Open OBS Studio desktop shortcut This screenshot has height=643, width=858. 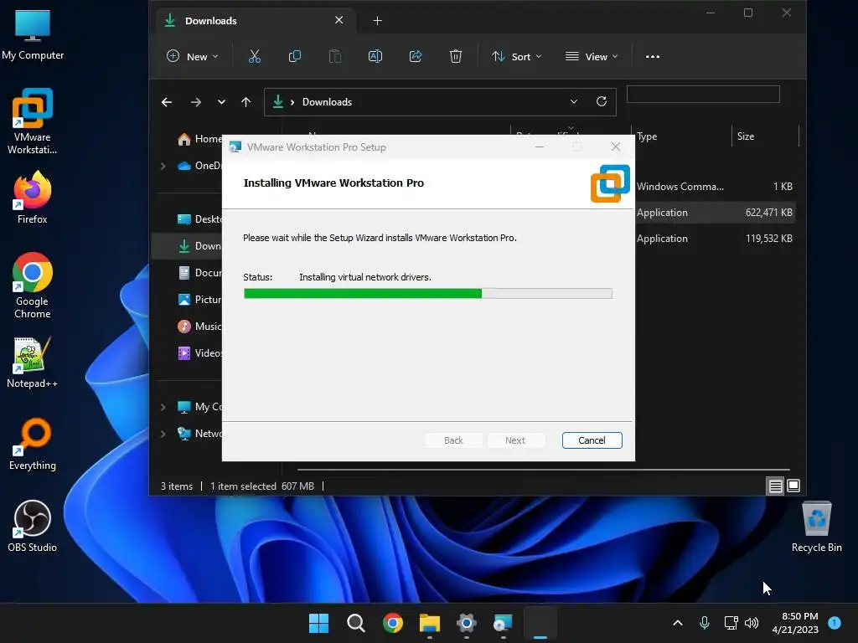pyautogui.click(x=33, y=526)
